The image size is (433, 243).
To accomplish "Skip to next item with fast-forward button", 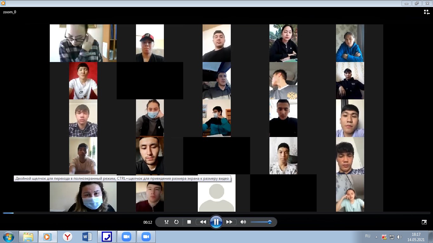I will pyautogui.click(x=229, y=222).
